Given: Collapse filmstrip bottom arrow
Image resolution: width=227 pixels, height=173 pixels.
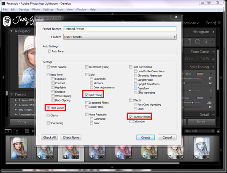Looking at the screenshot, I should pyautogui.click(x=112, y=168).
